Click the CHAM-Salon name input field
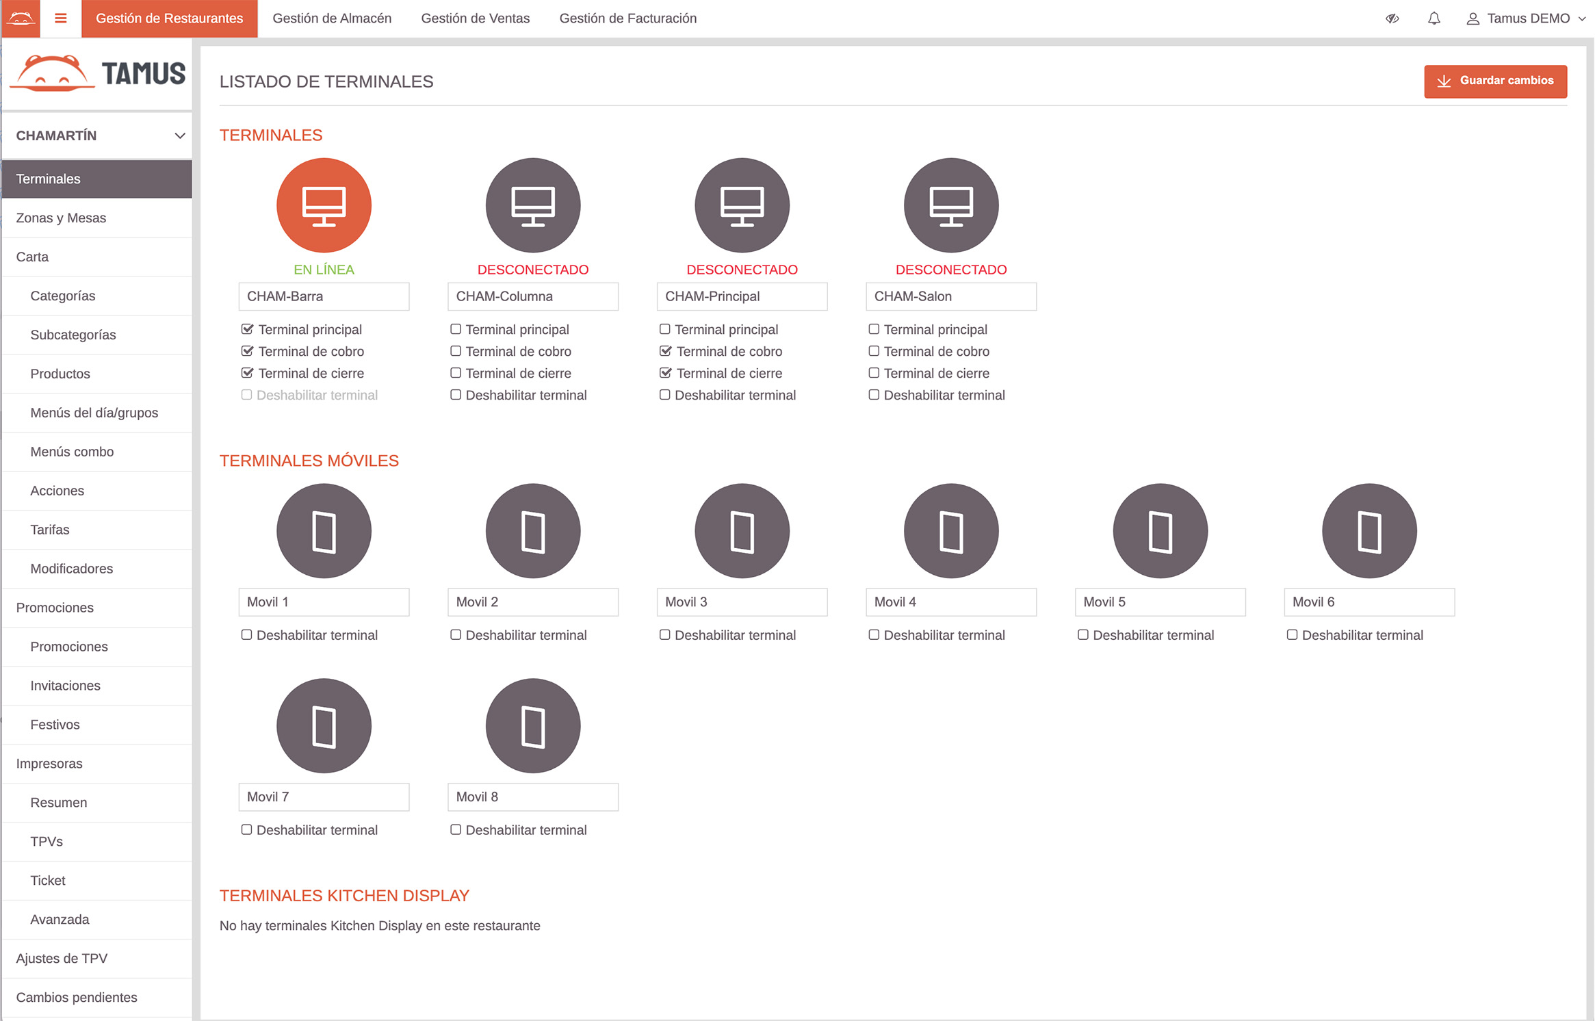This screenshot has height=1021, width=1595. click(950, 296)
